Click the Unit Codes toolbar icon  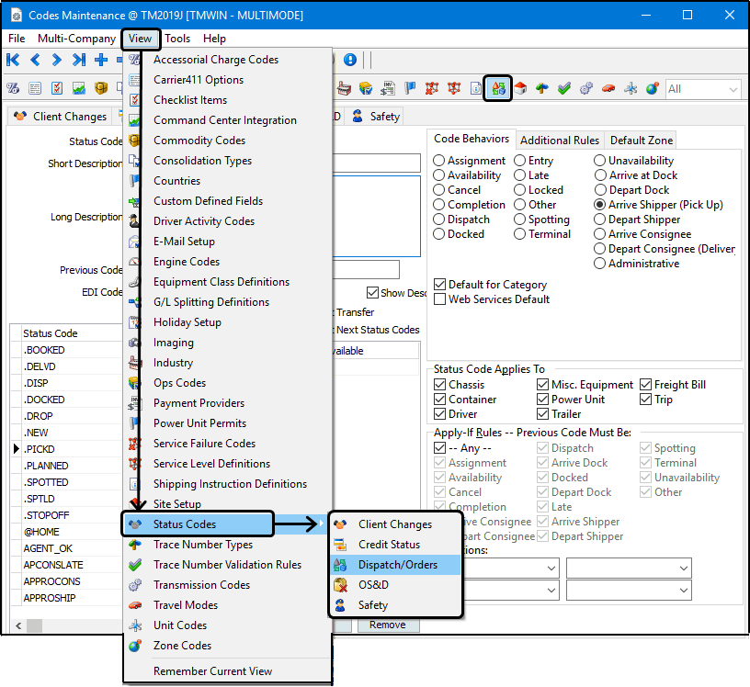click(630, 88)
